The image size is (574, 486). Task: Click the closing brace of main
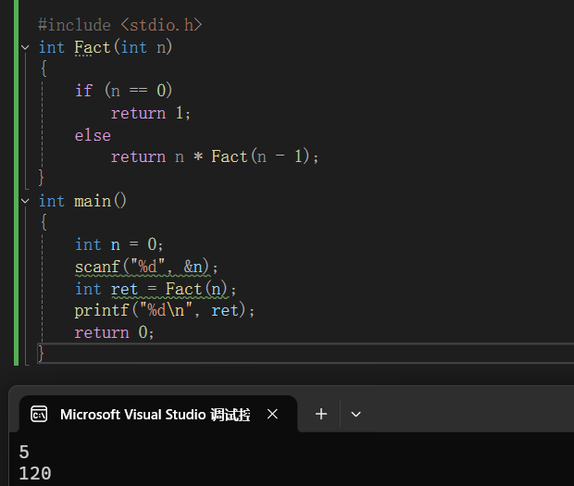pyautogui.click(x=41, y=354)
